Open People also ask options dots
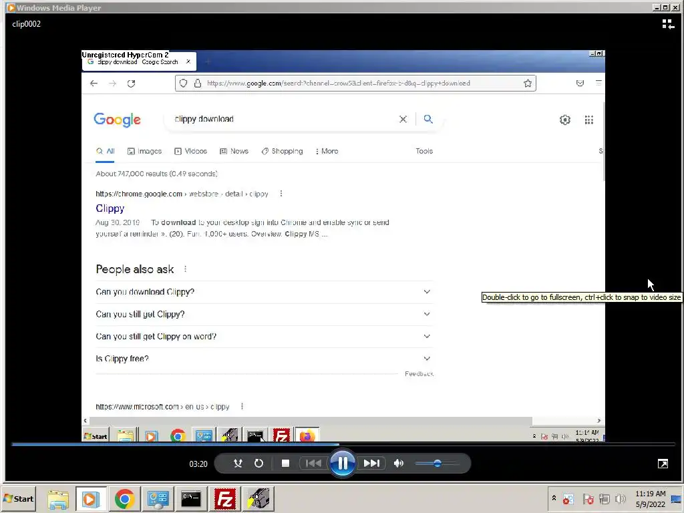The width and height of the screenshot is (684, 513). pos(186,269)
